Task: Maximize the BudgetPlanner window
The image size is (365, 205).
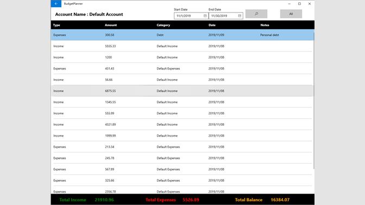Action: [299, 4]
